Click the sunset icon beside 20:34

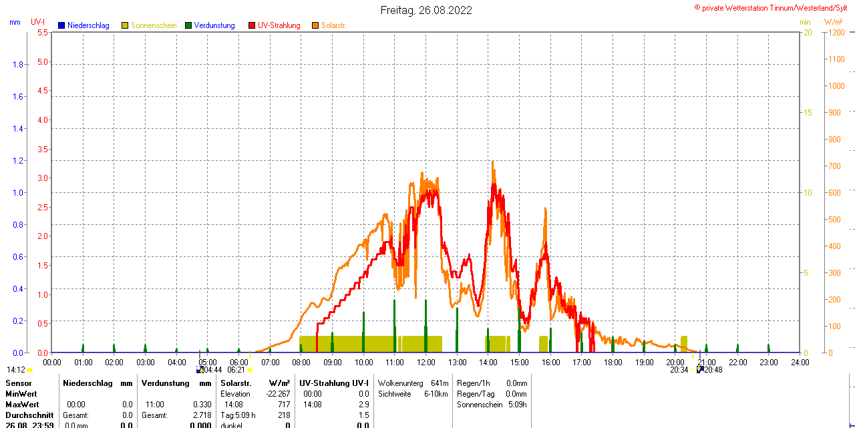pos(693,370)
